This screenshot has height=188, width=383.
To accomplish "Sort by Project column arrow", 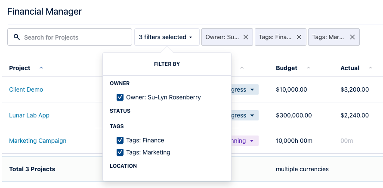I will tap(41, 68).
